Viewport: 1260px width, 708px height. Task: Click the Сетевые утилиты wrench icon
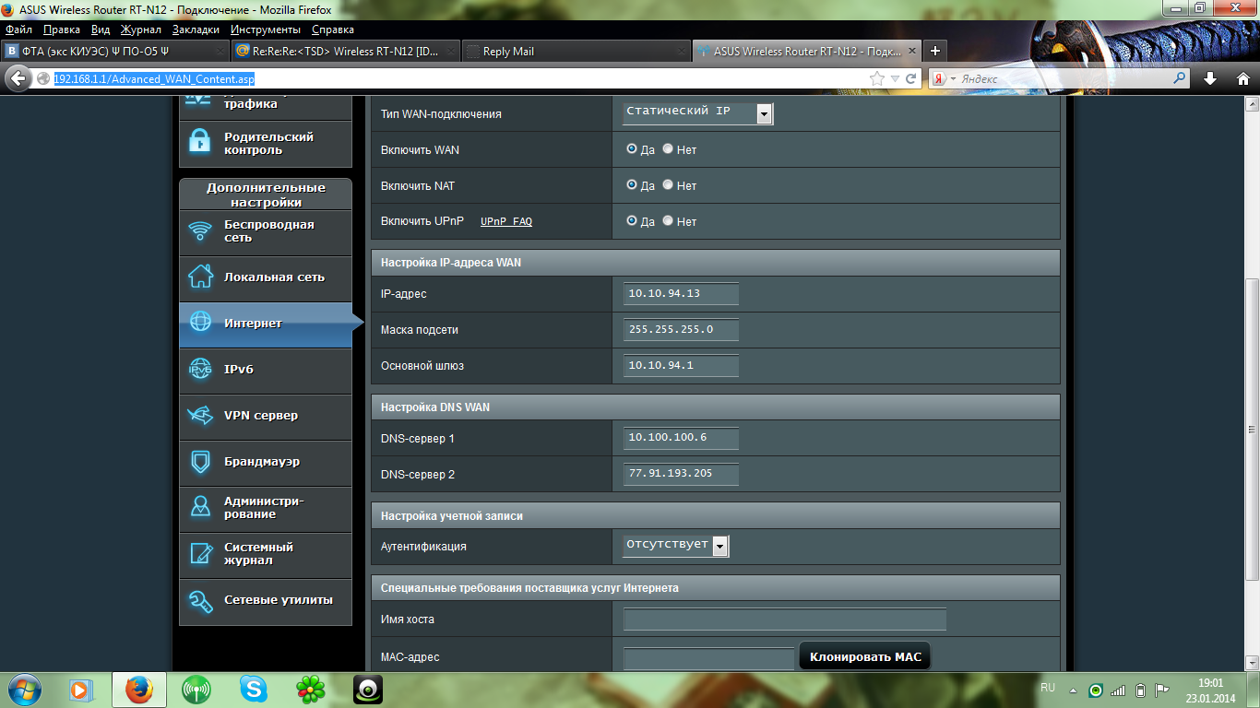pyautogui.click(x=200, y=600)
